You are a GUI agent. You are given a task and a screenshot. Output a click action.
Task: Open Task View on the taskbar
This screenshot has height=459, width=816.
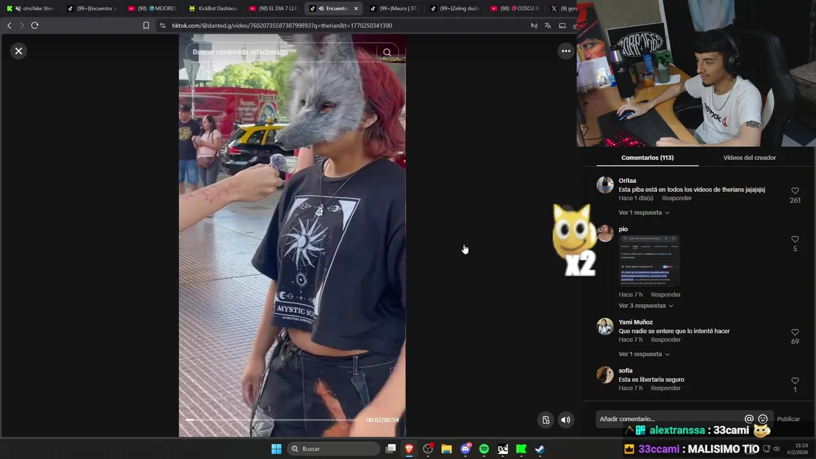point(391,449)
